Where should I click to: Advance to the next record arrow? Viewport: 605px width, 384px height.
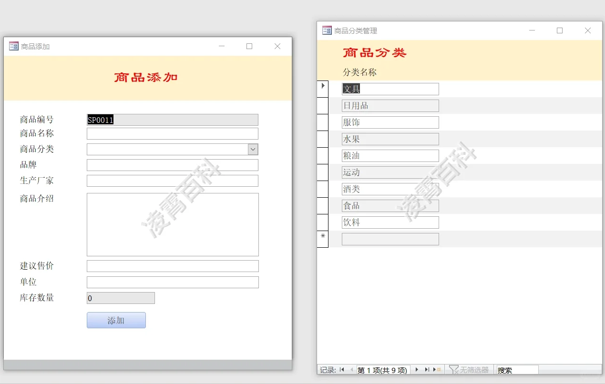[x=416, y=370]
